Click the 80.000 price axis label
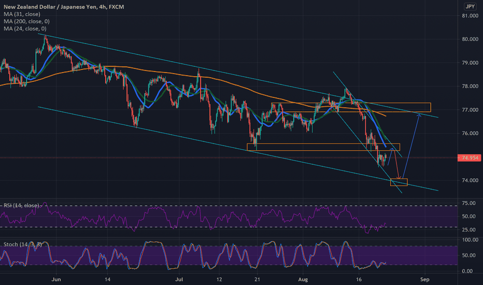Viewport: 483px width, 285px height. tap(470, 39)
